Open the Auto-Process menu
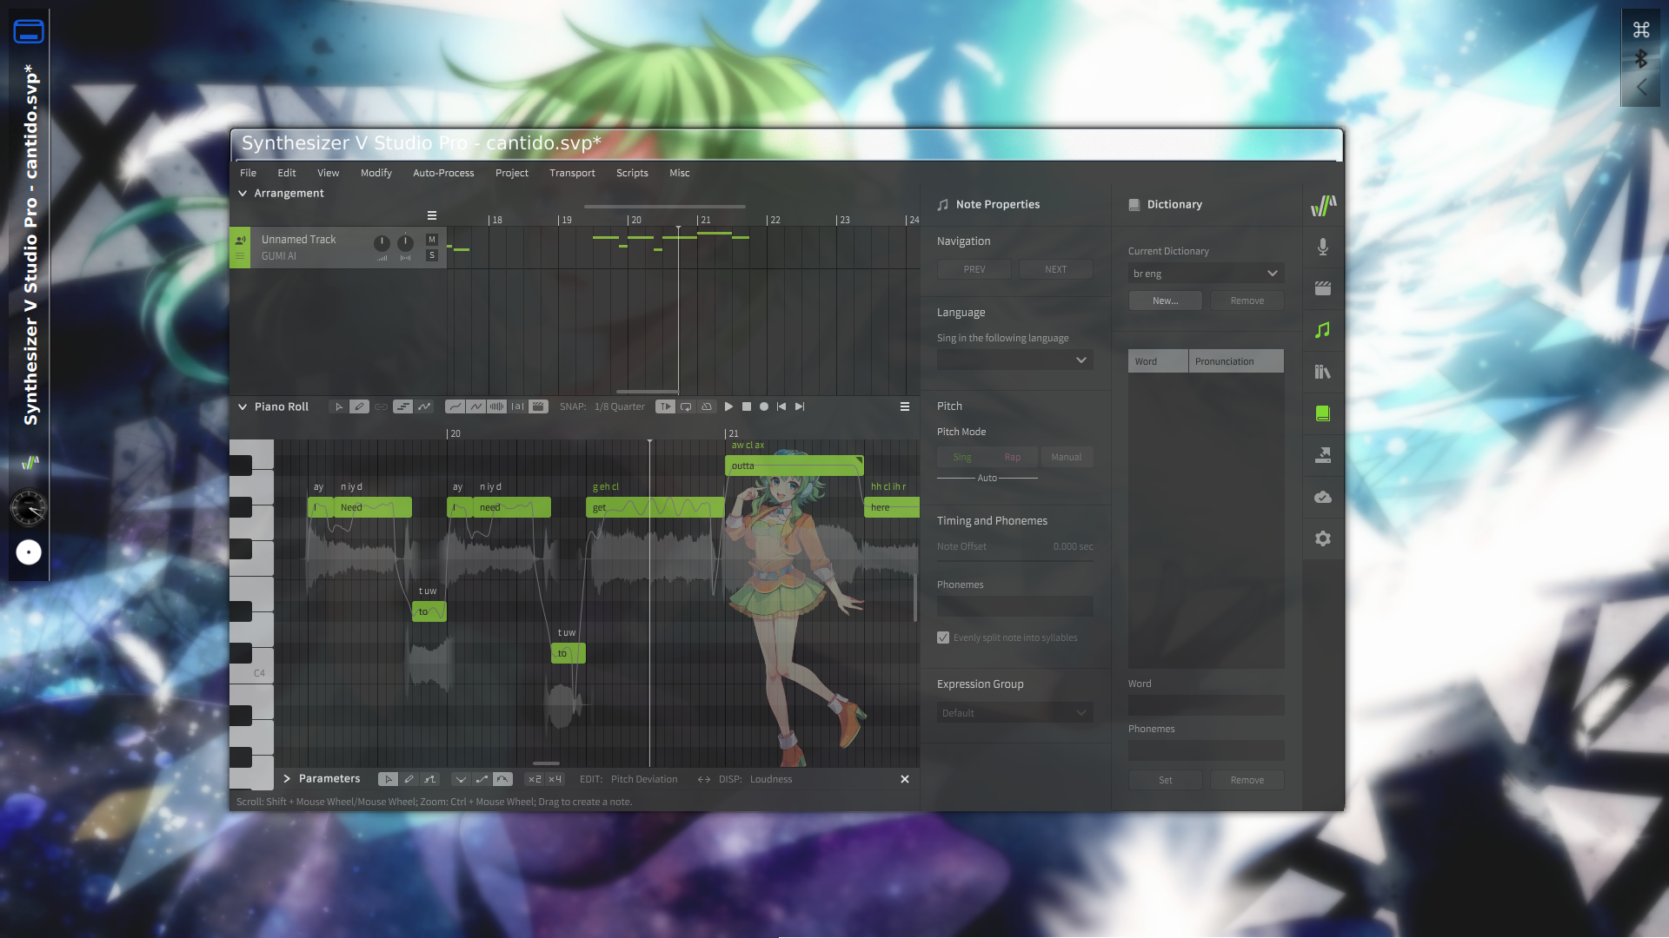Screen dimensions: 1669x938 coord(443,173)
